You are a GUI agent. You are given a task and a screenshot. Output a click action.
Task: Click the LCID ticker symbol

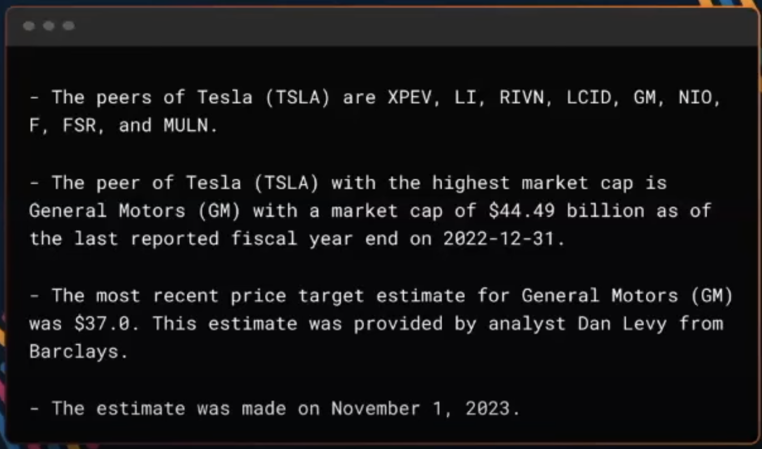coord(589,97)
